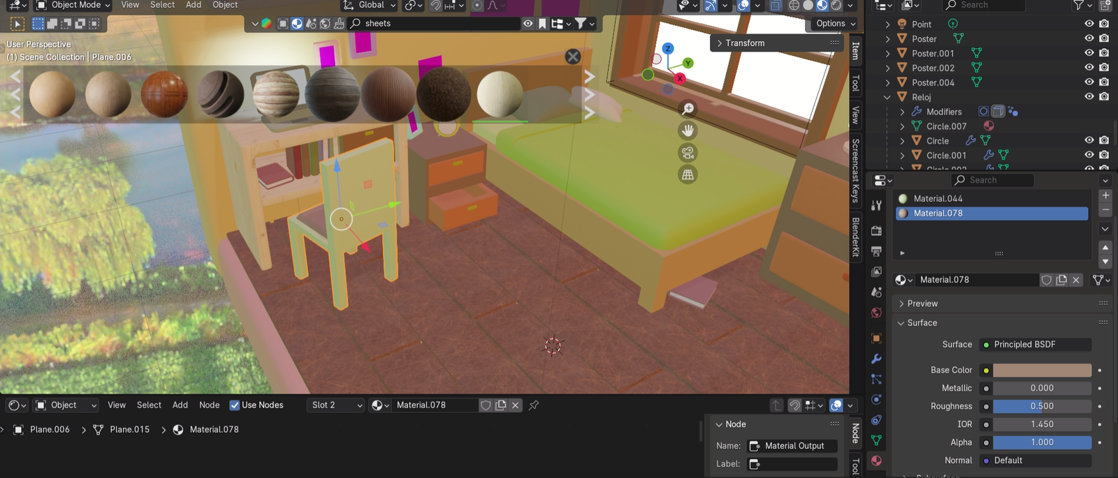Screen dimensions: 1118x478
Task: Close the material thumbnail browser overlay
Action: click(x=572, y=57)
